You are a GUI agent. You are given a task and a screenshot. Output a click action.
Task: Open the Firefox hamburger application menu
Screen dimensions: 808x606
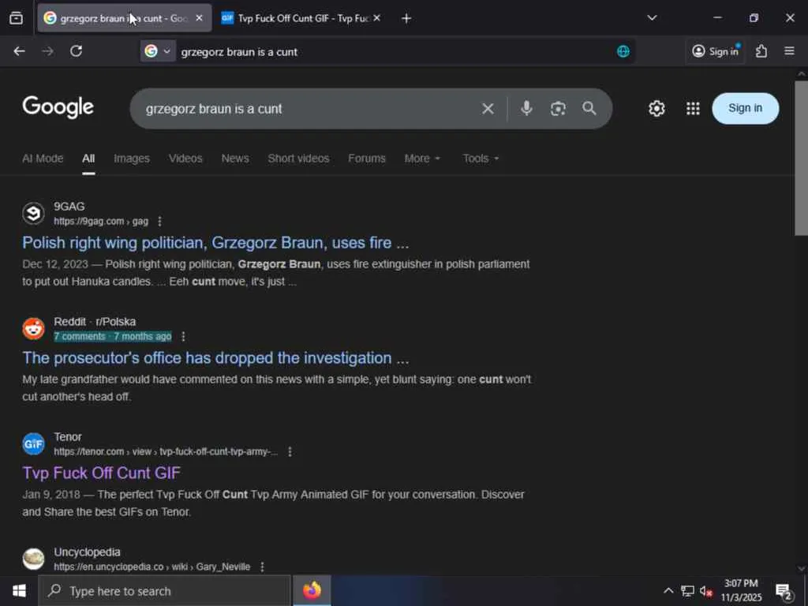point(789,51)
